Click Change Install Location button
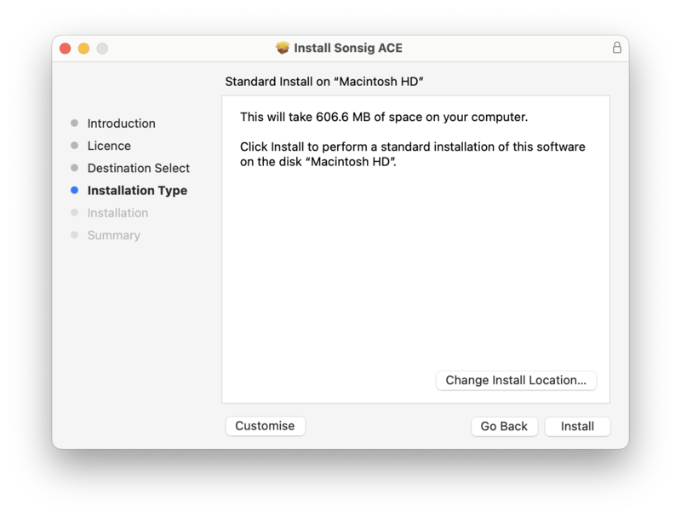681x518 pixels. (516, 380)
